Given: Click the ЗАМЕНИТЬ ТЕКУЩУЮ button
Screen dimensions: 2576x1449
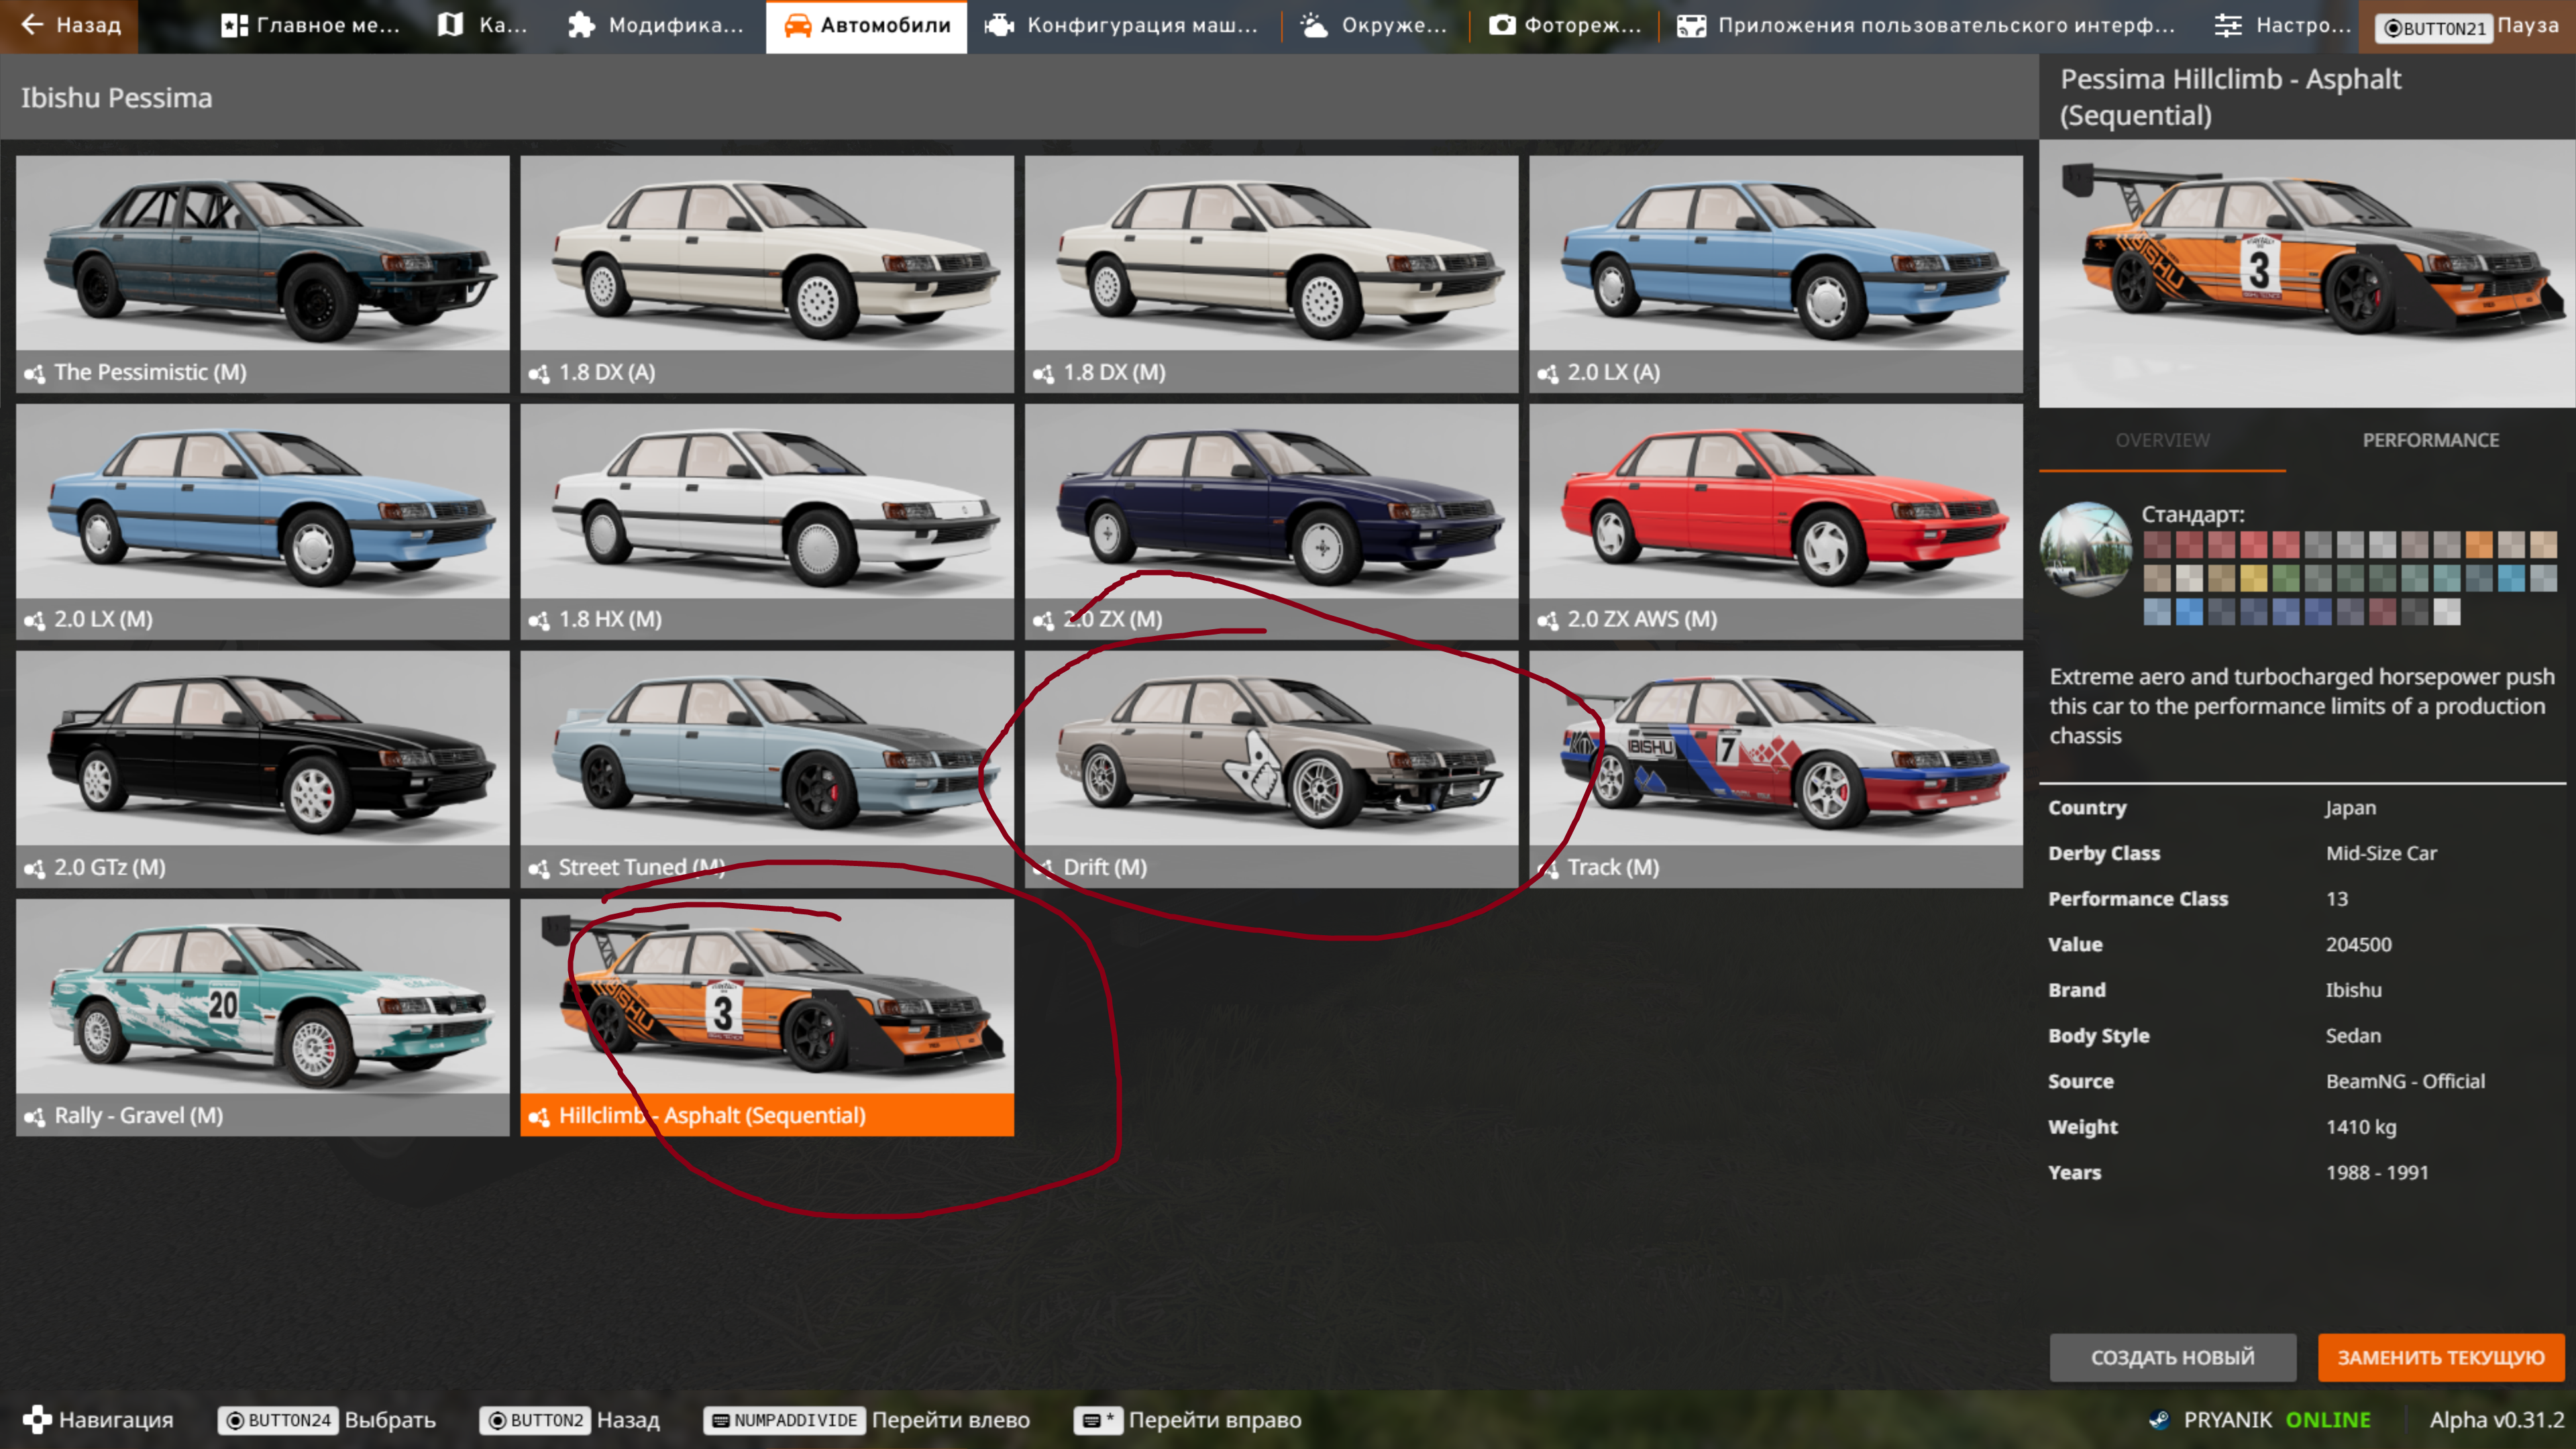Looking at the screenshot, I should click(2440, 1357).
